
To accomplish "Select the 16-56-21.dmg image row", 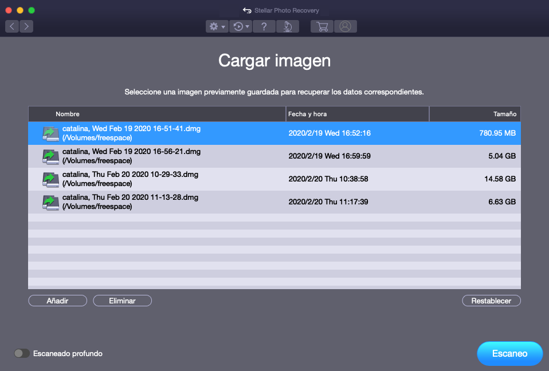I will [274, 156].
